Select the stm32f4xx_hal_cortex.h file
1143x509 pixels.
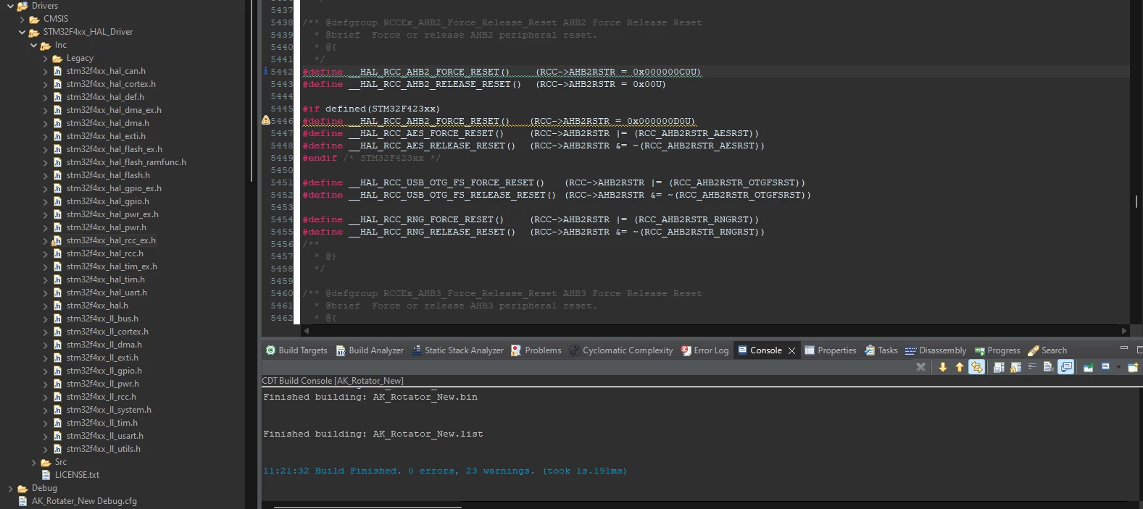point(111,84)
